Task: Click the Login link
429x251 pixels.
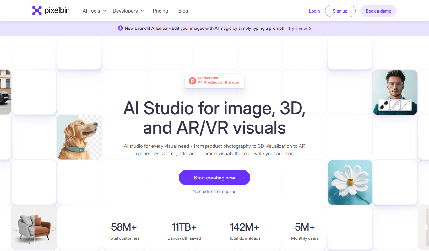Action: click(x=314, y=11)
